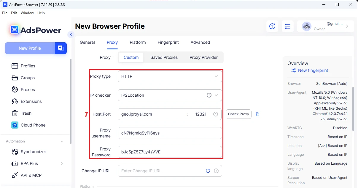
Task: Select the Saved Proxies option
Action: point(164,57)
